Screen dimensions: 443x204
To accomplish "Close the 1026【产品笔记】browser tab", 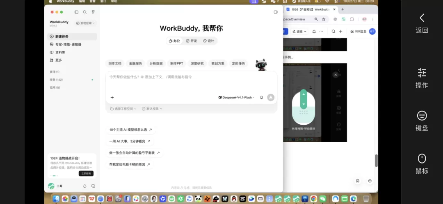I will pos(334,9).
